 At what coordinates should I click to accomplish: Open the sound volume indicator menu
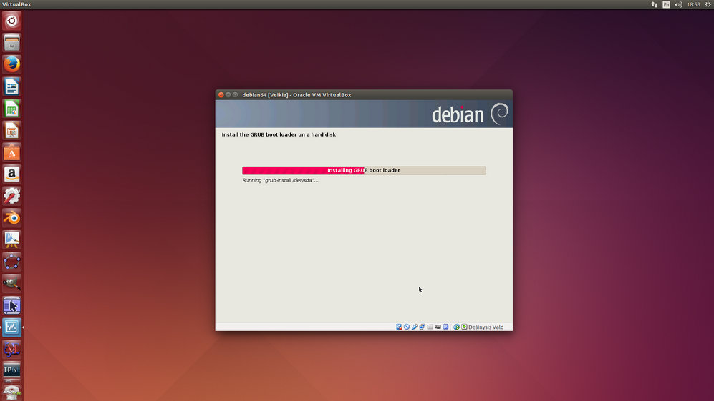point(678,4)
